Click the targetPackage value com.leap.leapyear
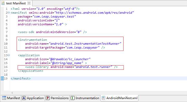The image size is (187, 102). click(82, 48)
